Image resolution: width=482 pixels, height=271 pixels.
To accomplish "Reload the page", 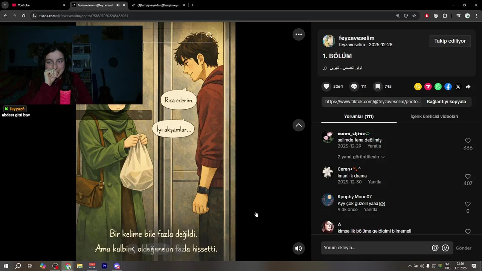I will (x=23, y=16).
